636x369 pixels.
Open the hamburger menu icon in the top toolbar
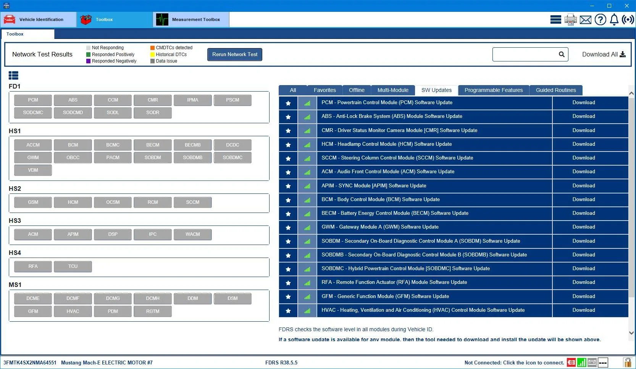[x=555, y=19]
